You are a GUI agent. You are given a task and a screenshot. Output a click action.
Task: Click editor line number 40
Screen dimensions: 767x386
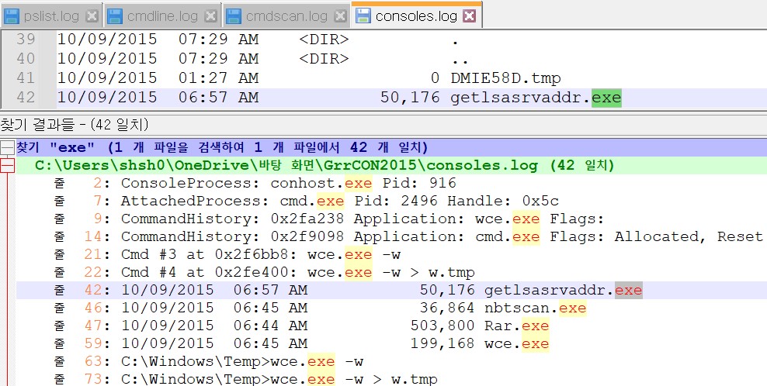pos(26,59)
